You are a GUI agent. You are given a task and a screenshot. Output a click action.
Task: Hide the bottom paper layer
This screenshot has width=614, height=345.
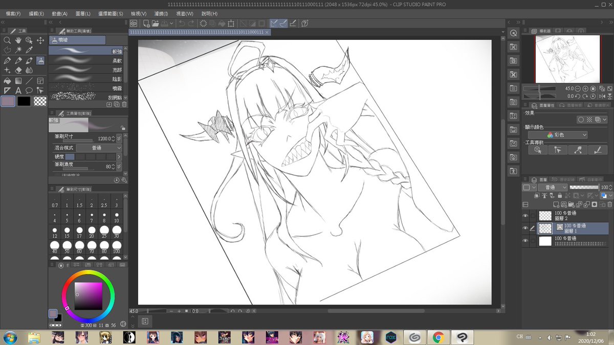point(525,241)
